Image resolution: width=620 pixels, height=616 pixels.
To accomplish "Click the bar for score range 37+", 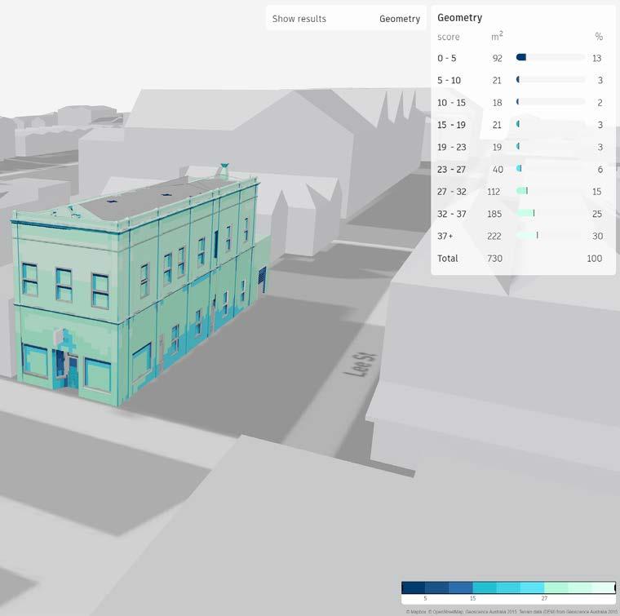I will click(527, 235).
